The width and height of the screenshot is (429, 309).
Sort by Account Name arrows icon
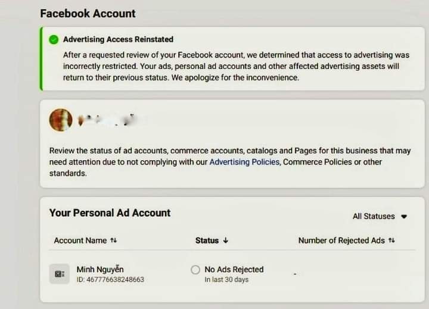[114, 241]
